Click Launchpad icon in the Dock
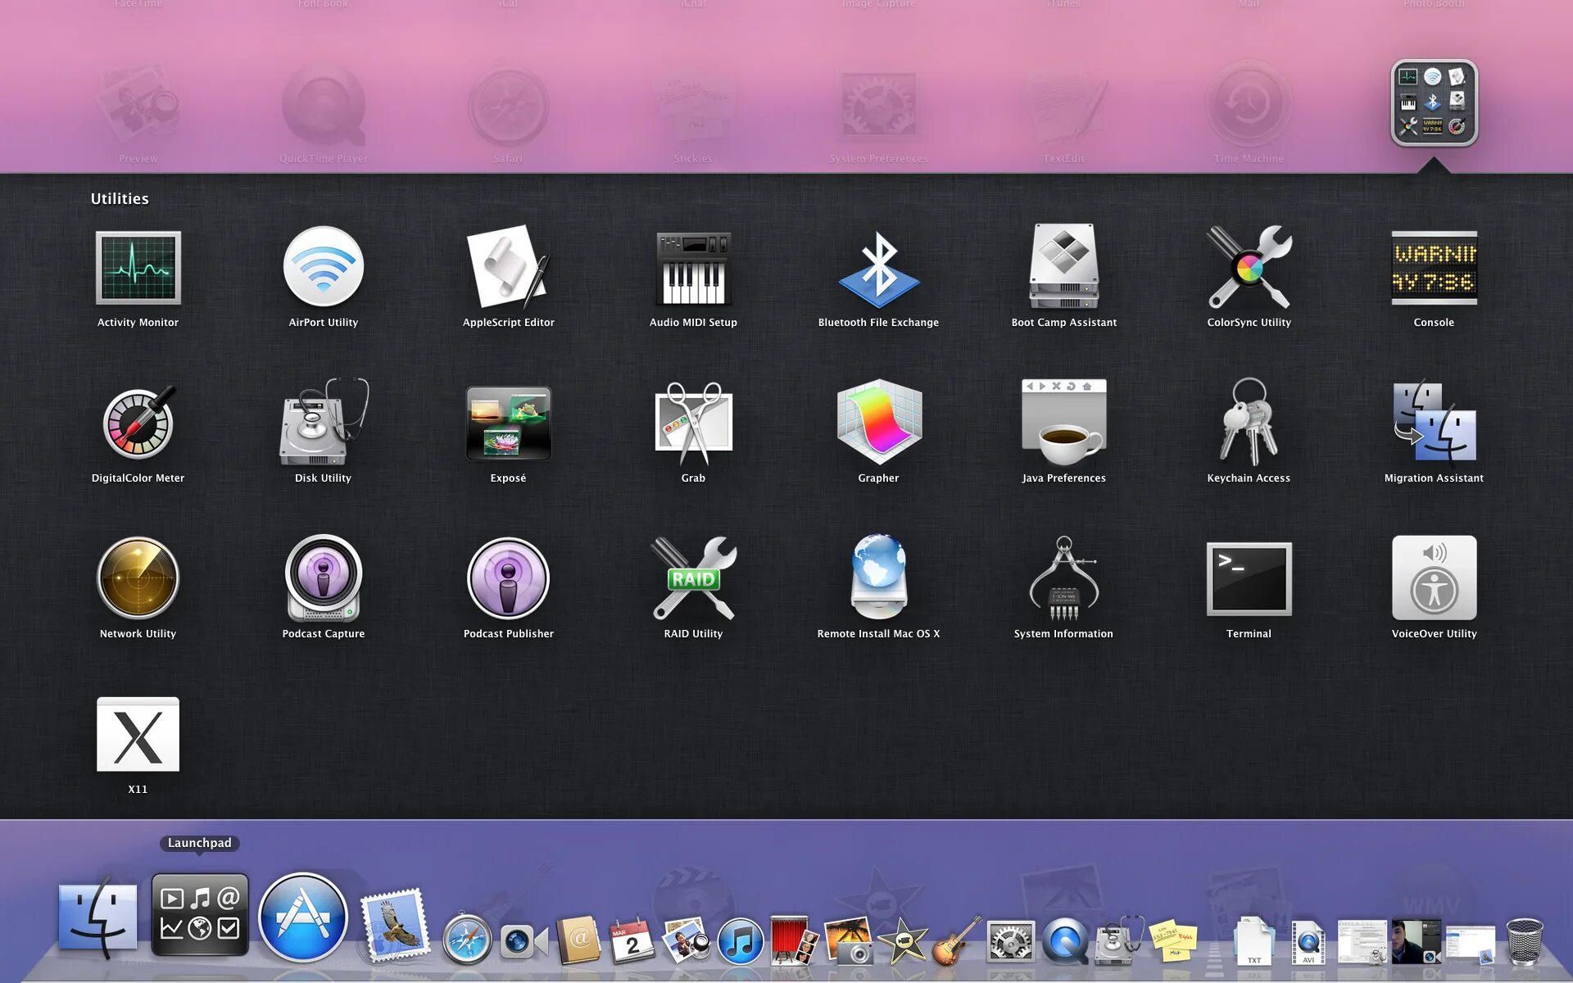 click(200, 915)
